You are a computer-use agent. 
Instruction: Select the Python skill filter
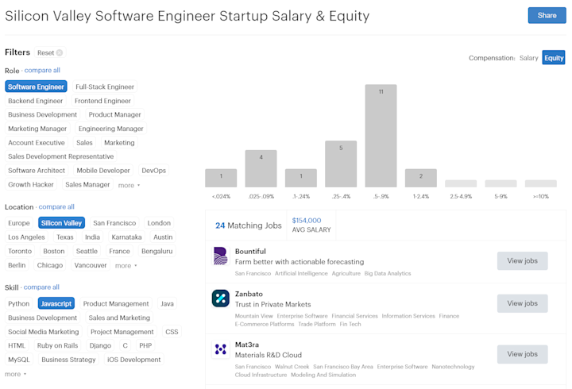pyautogui.click(x=18, y=304)
